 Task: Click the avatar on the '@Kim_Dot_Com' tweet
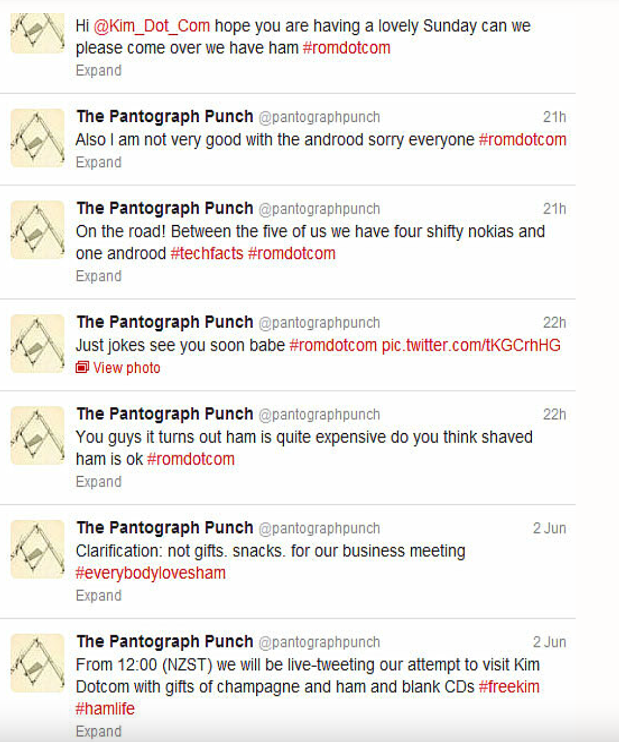pos(38,33)
